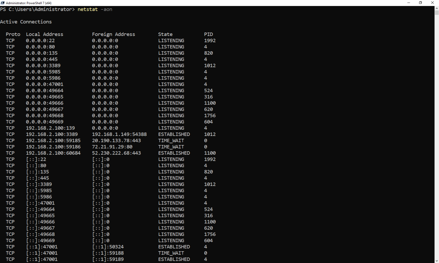Click the Foreign Address column header

click(113, 34)
